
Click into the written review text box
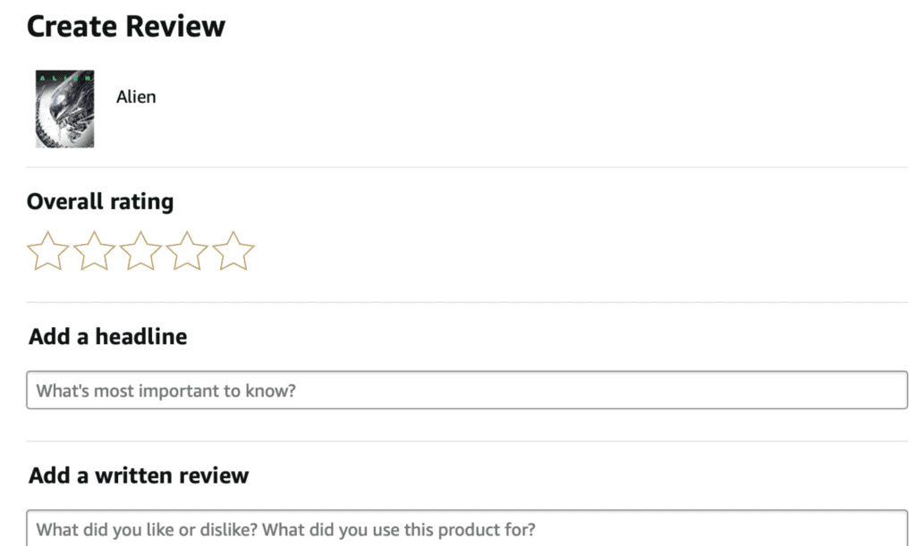coord(467,528)
